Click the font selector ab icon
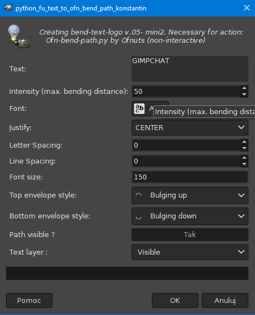The width and height of the screenshot is (255, 315). tap(139, 109)
